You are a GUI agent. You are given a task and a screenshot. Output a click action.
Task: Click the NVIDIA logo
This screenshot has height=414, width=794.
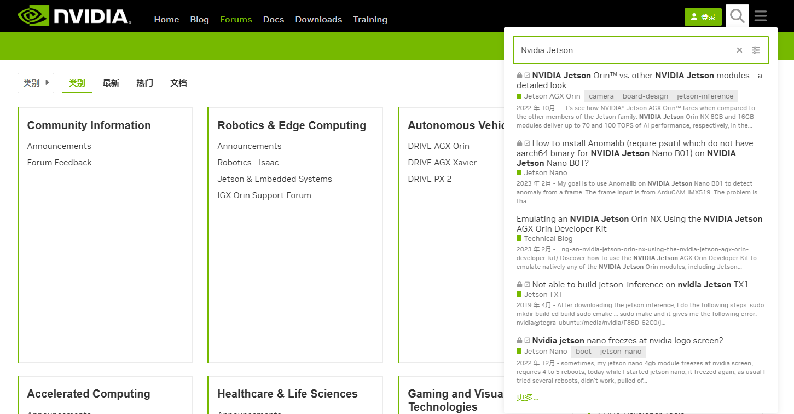[74, 16]
